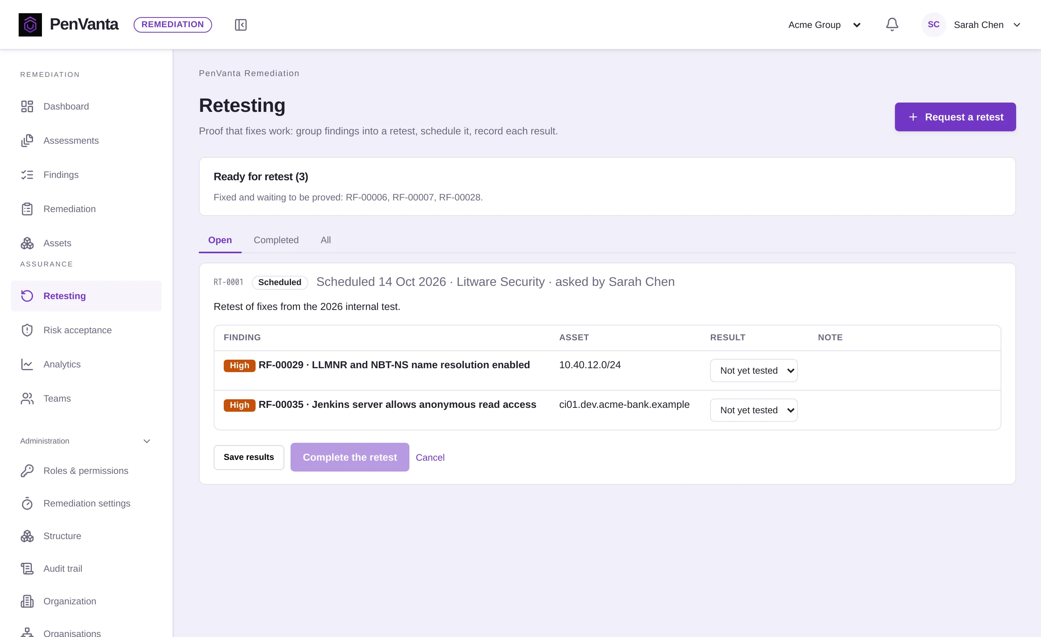Open the notifications bell

(892, 24)
